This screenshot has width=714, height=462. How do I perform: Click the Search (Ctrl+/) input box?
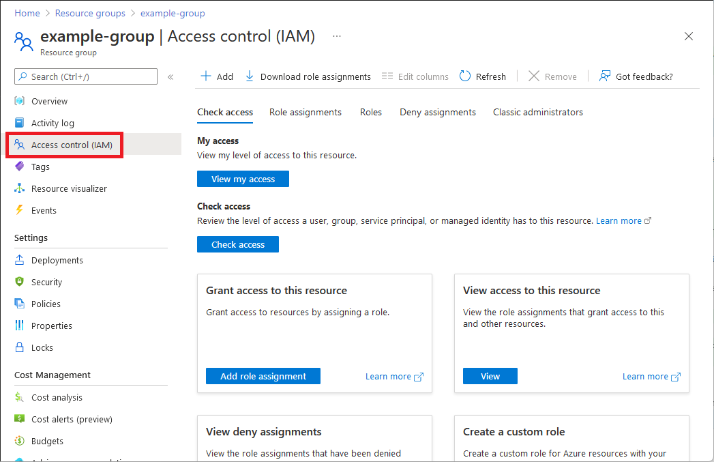[x=85, y=76]
